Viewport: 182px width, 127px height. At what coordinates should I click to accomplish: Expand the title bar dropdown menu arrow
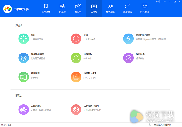coord(165,2)
